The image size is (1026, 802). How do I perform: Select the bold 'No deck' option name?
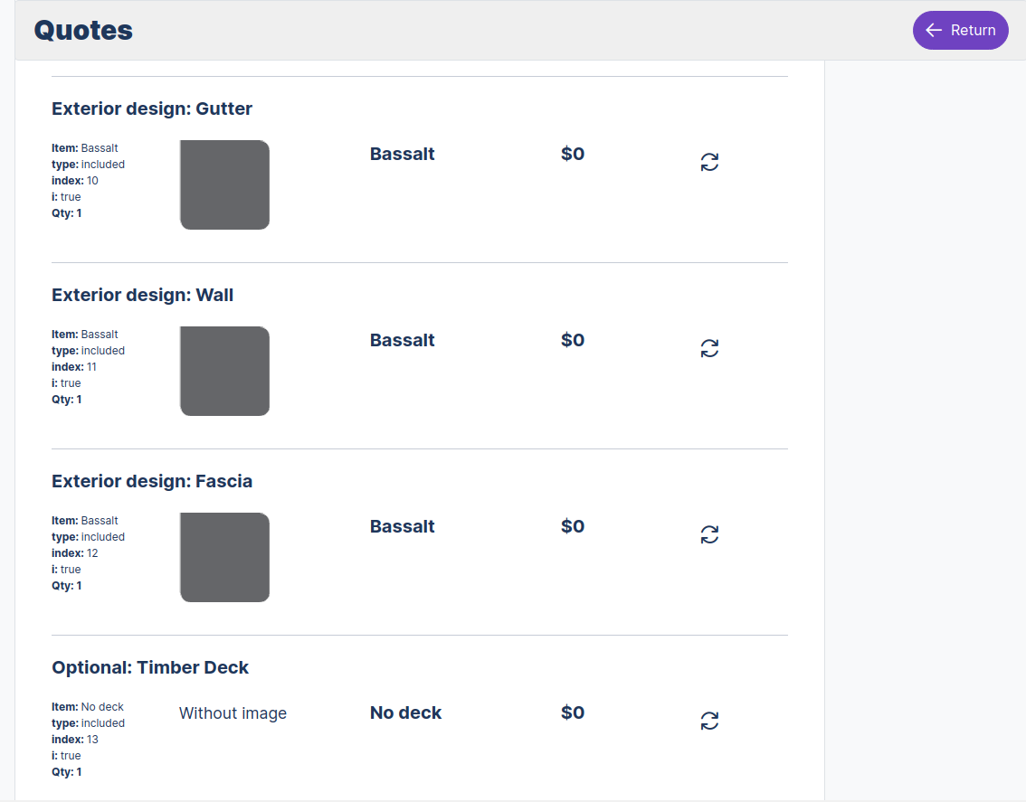pos(405,712)
